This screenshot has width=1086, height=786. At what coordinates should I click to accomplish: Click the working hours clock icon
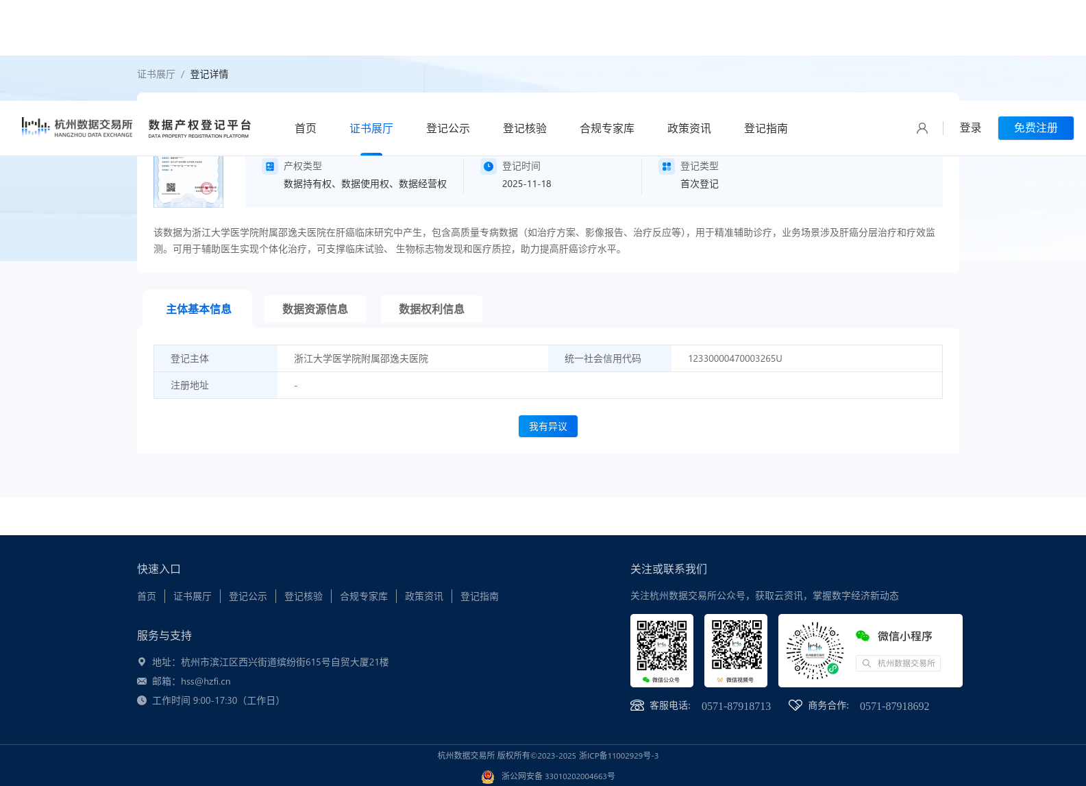(142, 700)
